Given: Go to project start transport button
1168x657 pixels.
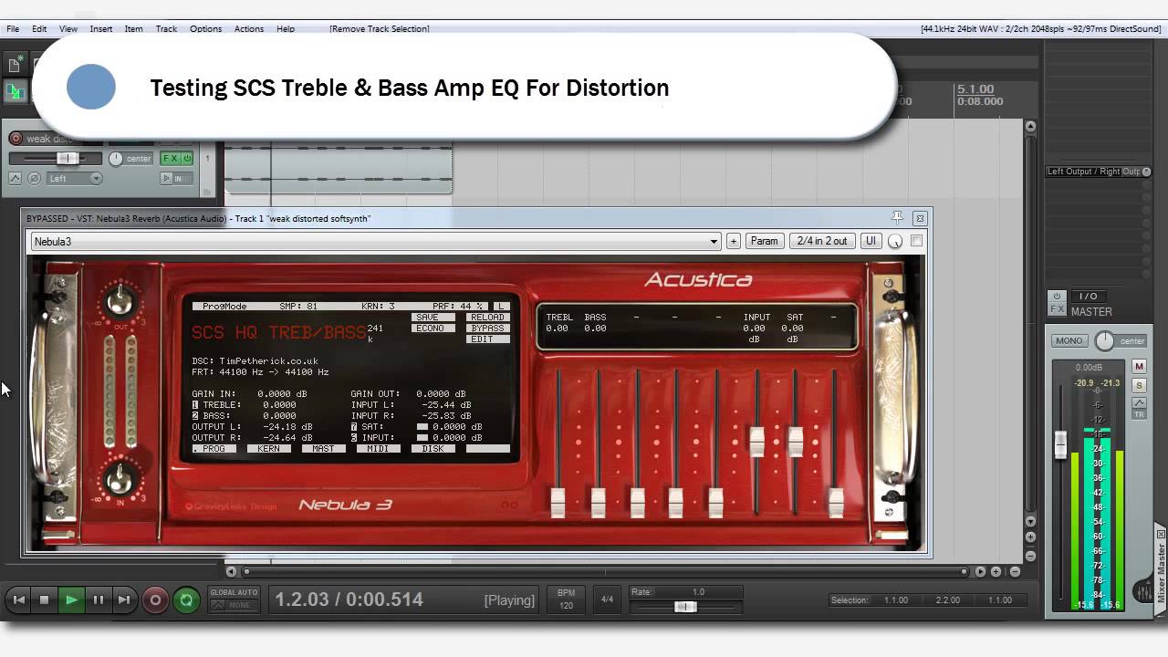Looking at the screenshot, I should (18, 600).
